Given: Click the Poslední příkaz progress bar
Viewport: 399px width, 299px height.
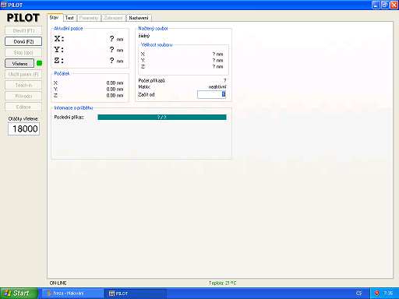Looking at the screenshot, I should click(162, 117).
